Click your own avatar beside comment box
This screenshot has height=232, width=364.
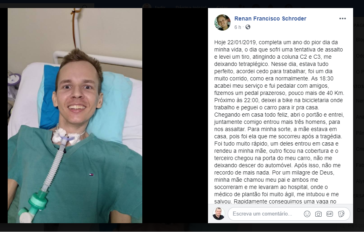click(218, 214)
